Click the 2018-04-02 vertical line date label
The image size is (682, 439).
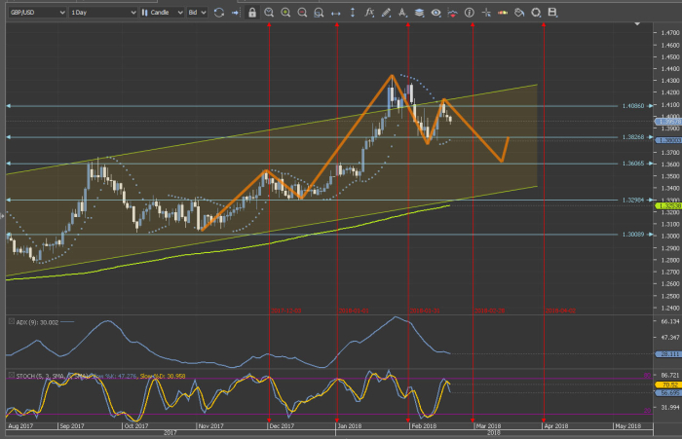coord(560,311)
